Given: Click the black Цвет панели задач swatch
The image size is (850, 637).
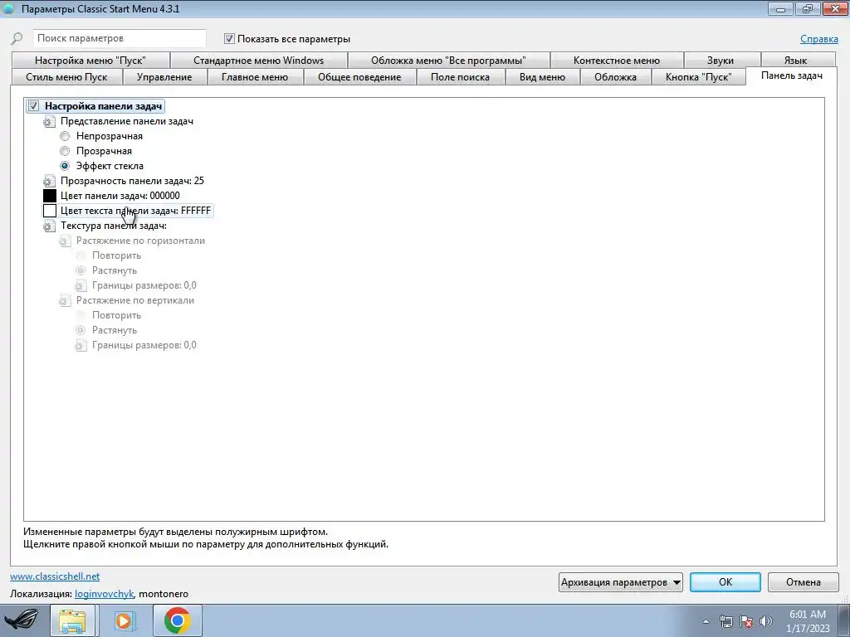Looking at the screenshot, I should [50, 196].
